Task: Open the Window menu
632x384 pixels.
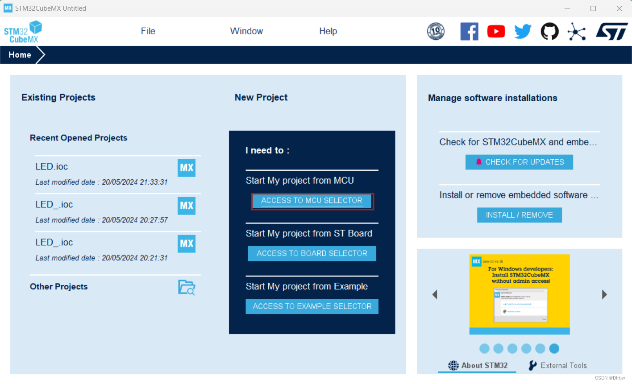Action: tap(246, 31)
